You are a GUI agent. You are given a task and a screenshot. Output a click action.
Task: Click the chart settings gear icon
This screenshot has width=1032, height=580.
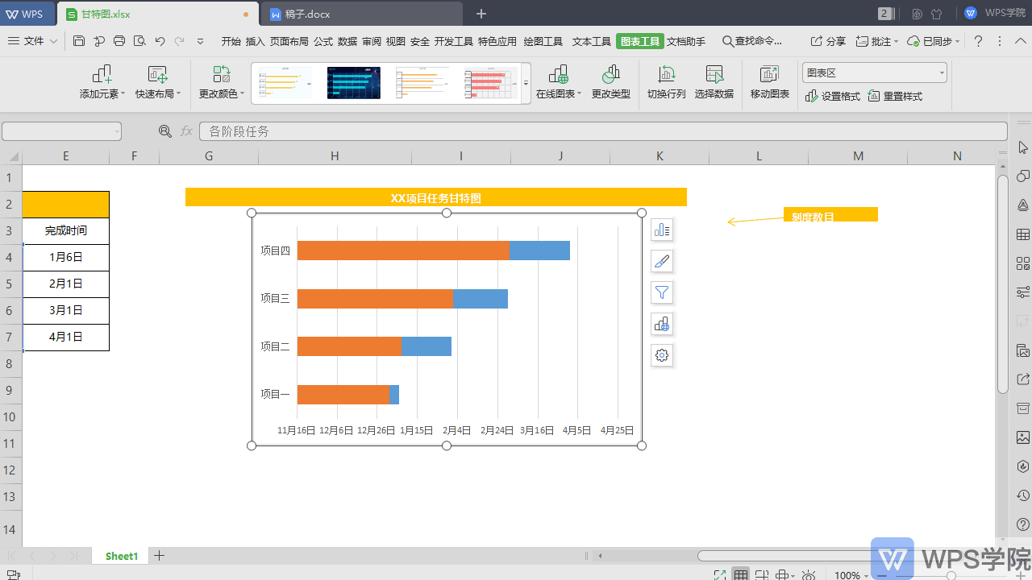[x=662, y=355]
